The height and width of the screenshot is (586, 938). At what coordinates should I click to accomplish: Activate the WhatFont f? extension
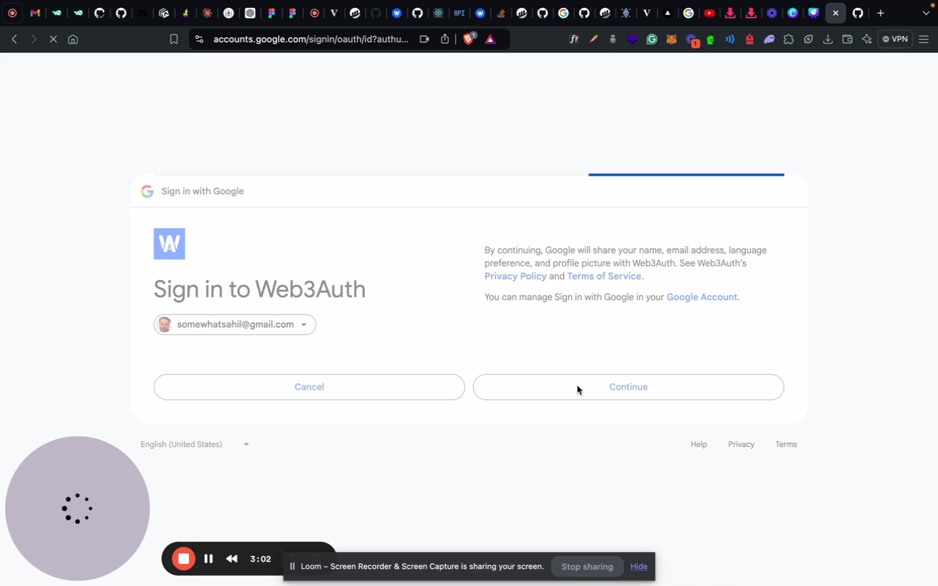tap(574, 39)
